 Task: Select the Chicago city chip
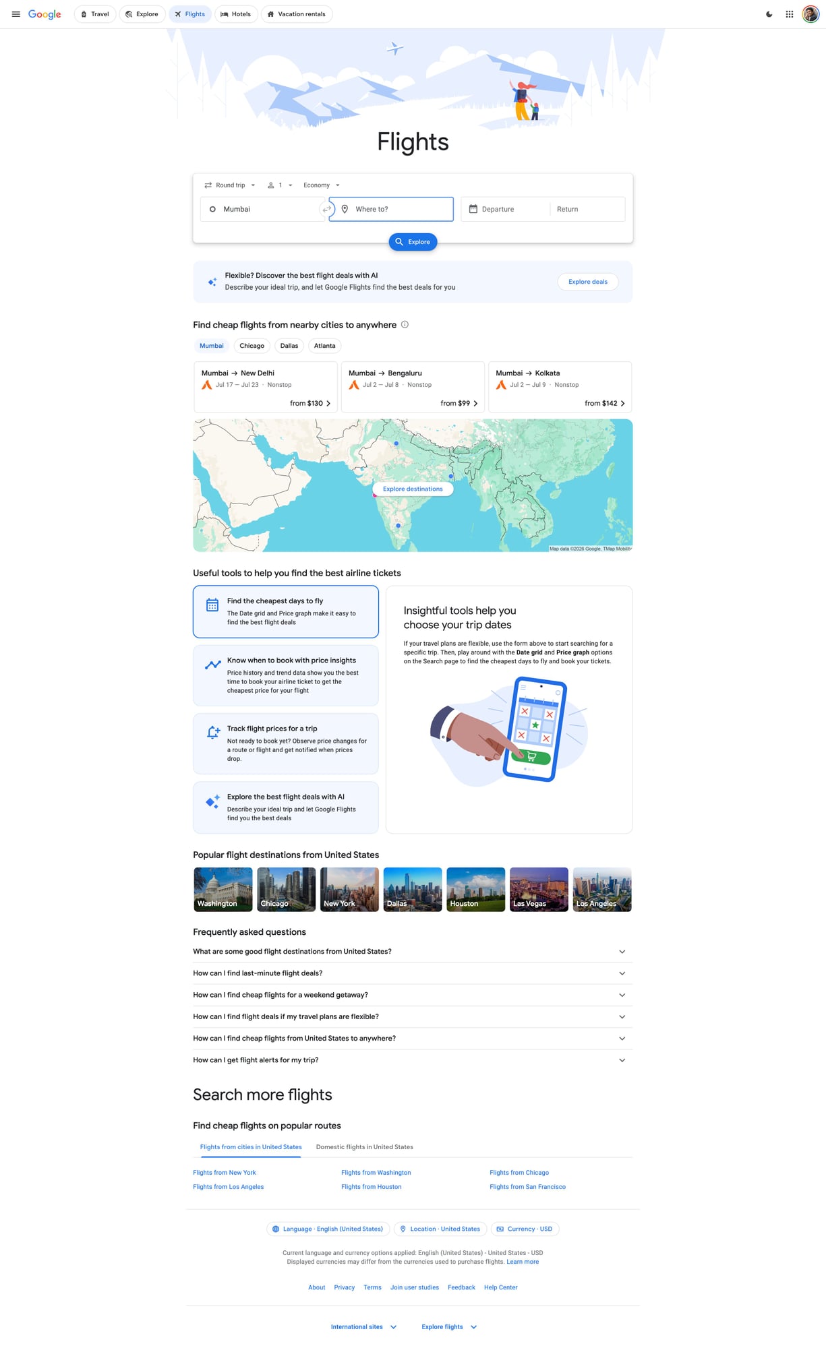pos(252,346)
